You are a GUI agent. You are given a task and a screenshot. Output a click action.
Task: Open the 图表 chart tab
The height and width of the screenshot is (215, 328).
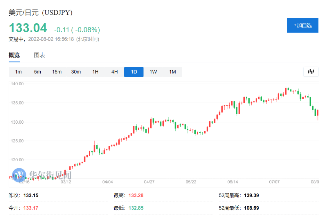coord(39,55)
